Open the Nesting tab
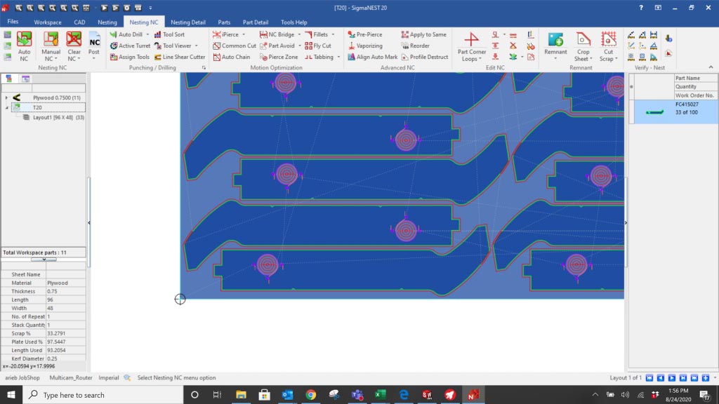Screen dimensions: 719x404 [x=107, y=22]
